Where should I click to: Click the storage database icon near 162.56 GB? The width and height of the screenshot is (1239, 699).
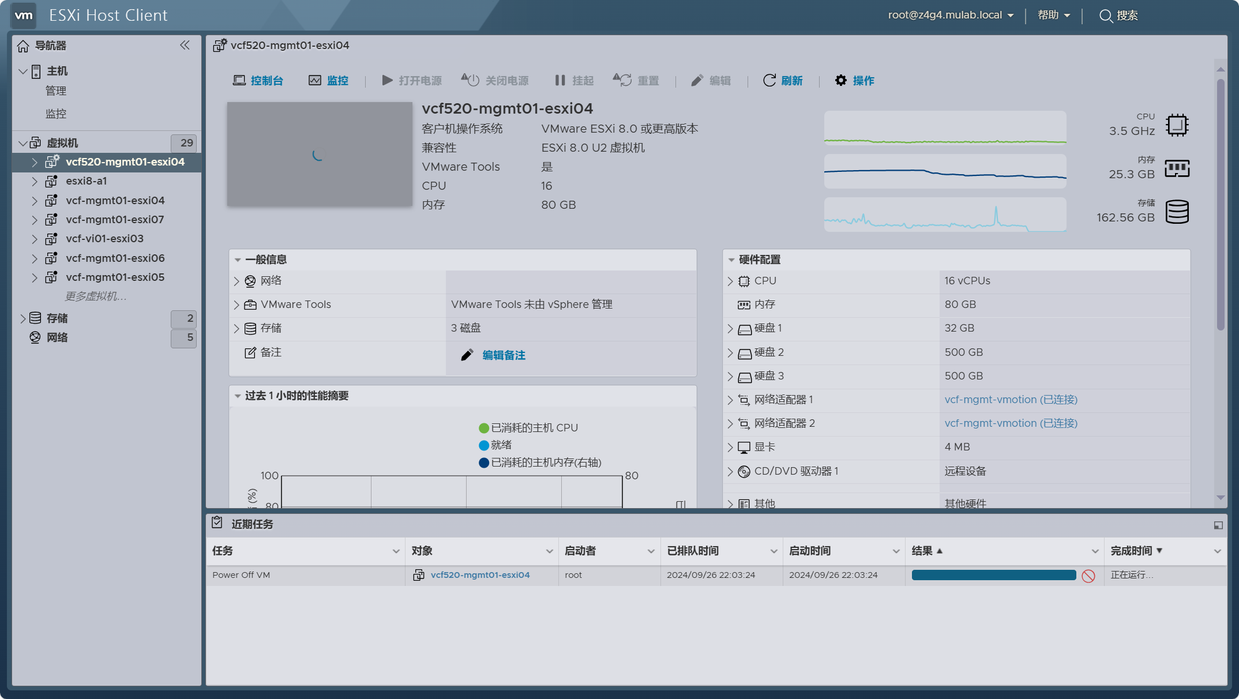point(1177,212)
